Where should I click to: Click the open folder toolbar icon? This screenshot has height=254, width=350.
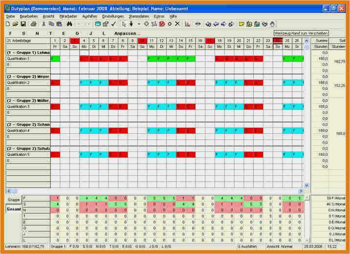[x=15, y=24]
